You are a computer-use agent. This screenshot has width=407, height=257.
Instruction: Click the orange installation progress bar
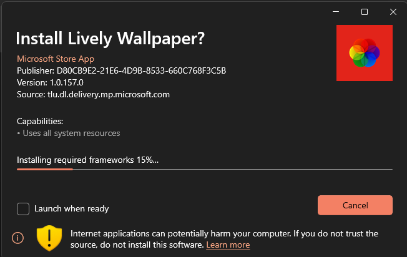205,169
